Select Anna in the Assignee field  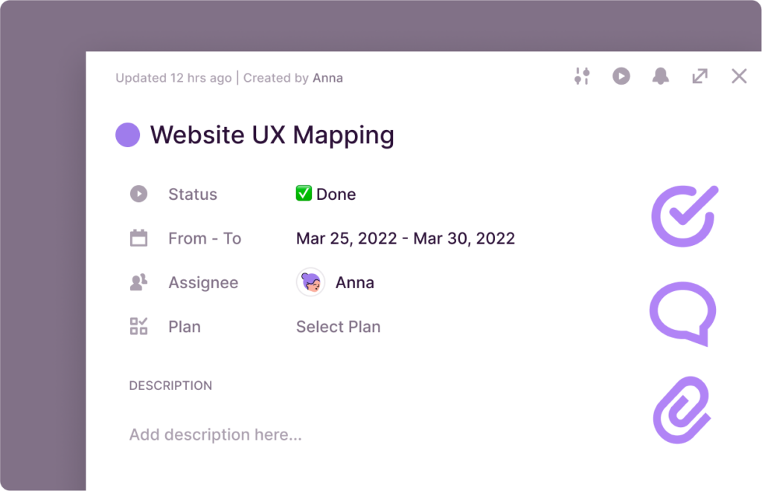(x=355, y=282)
